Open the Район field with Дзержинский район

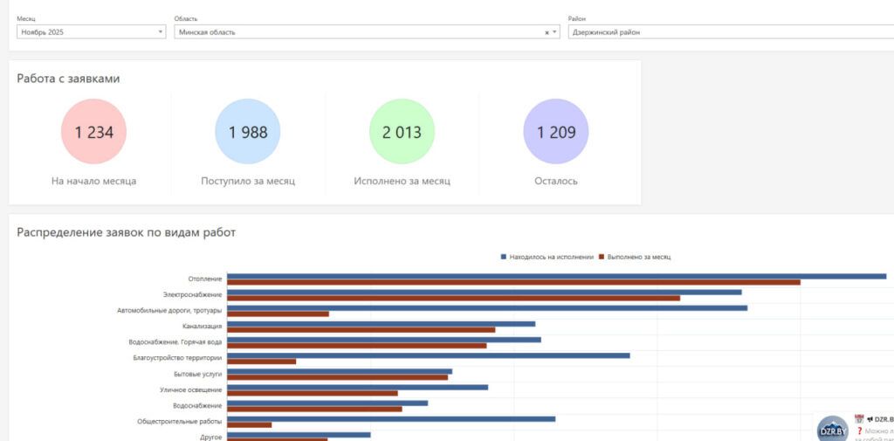point(729,32)
